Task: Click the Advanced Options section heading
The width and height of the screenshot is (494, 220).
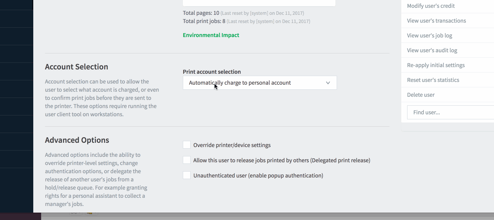Action: pyautogui.click(x=77, y=140)
